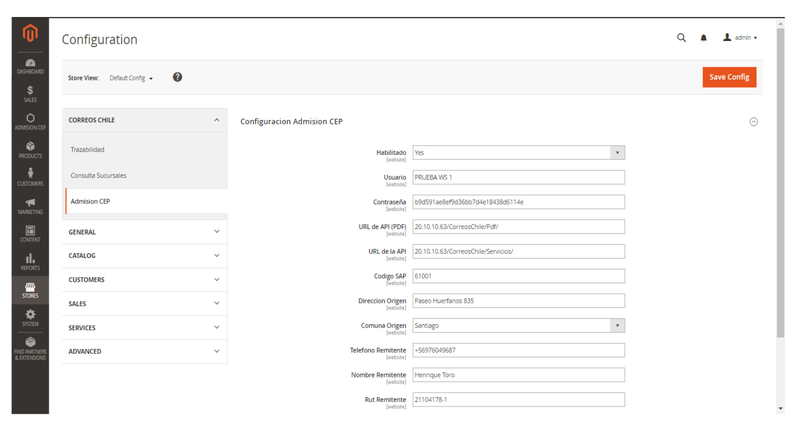Image resolution: width=810 pixels, height=447 pixels.
Task: Open the Customers sidebar icon
Action: point(30,178)
